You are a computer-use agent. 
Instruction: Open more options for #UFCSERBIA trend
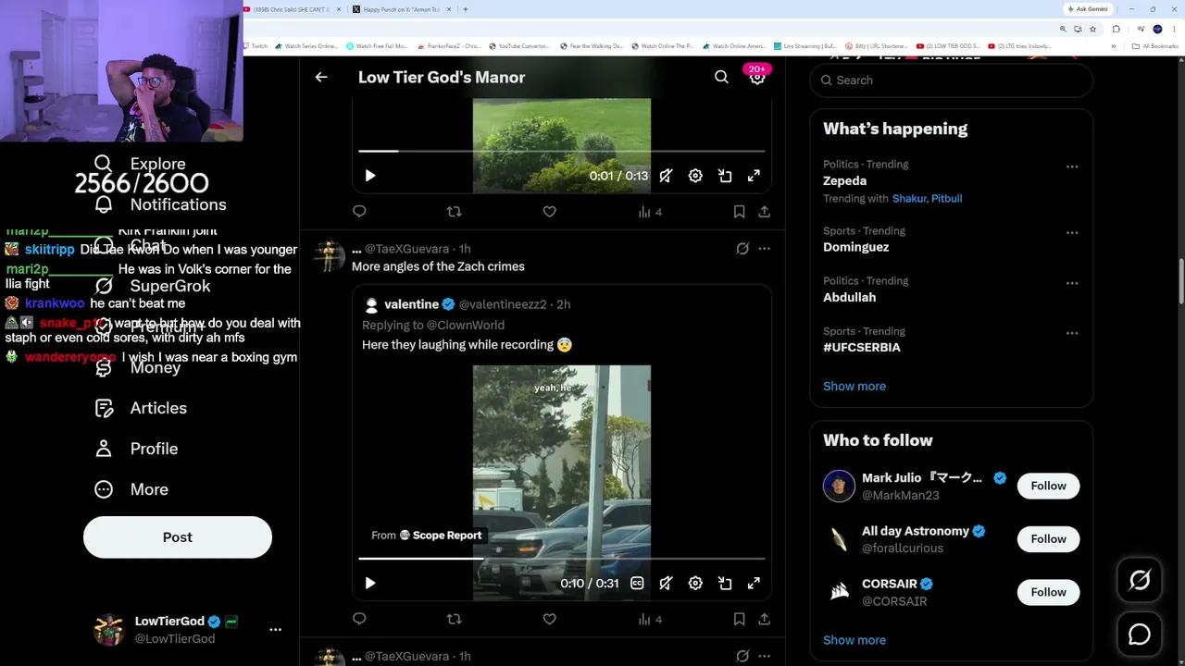click(x=1072, y=333)
